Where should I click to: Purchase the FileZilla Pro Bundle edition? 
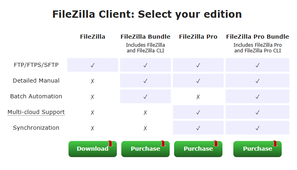tap(257, 149)
